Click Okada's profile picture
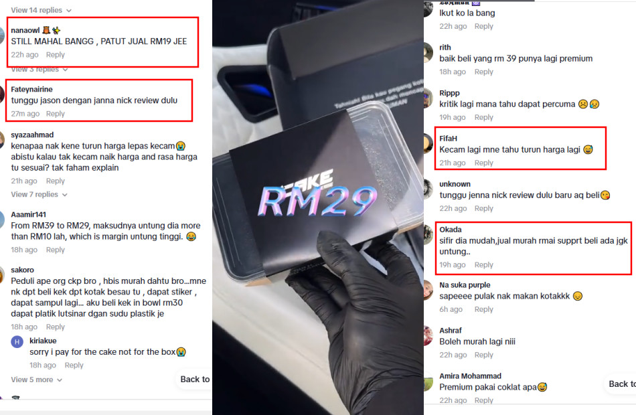The image size is (636, 415). [428, 234]
